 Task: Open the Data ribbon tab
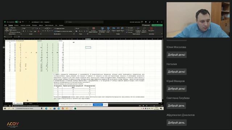point(41,25)
